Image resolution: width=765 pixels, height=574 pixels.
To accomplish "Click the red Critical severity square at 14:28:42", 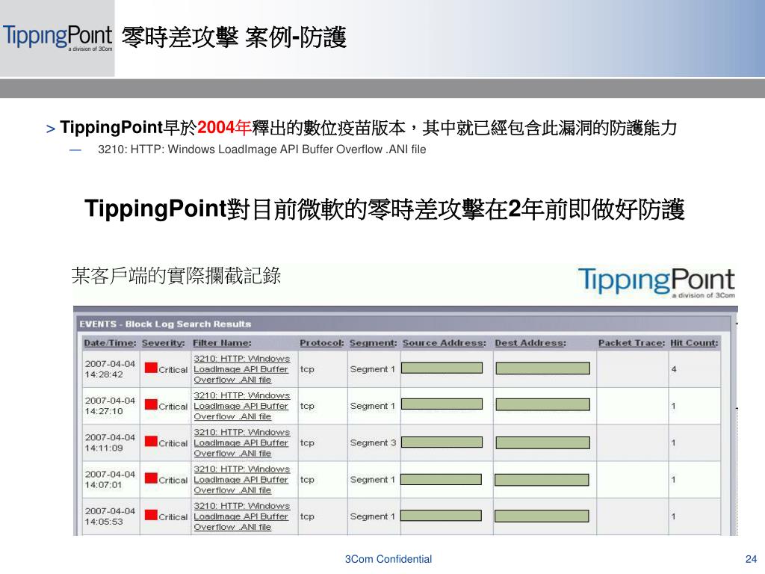I will tap(151, 368).
